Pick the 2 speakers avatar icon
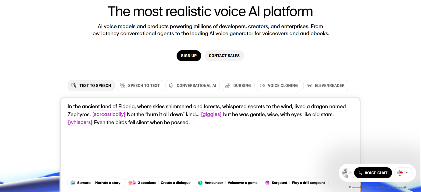 (132, 183)
